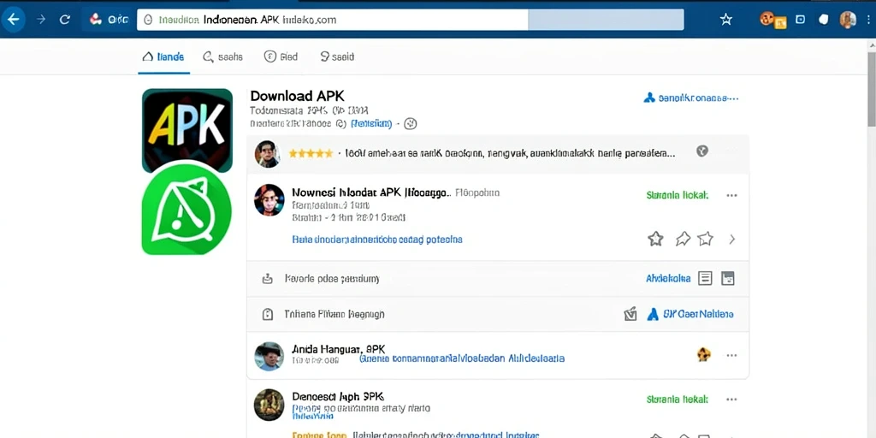Open the rainbow APK app icon thumbnail
Screen dimensions: 876x438
click(187, 130)
